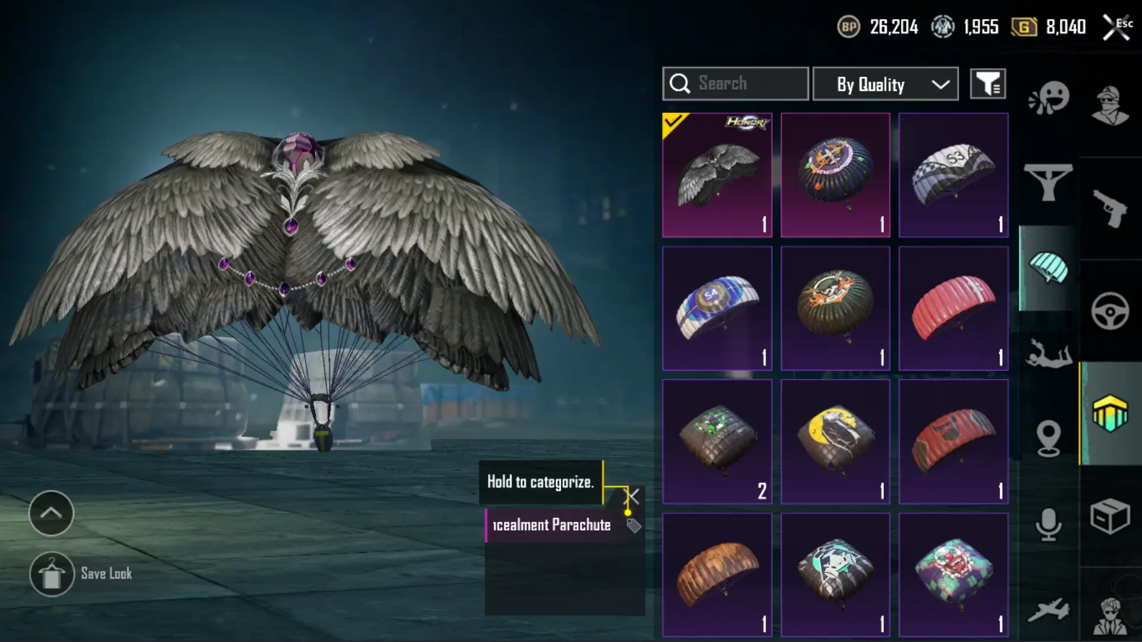Expand the By Quality sort dropdown
Image resolution: width=1142 pixels, height=642 pixels.
886,84
